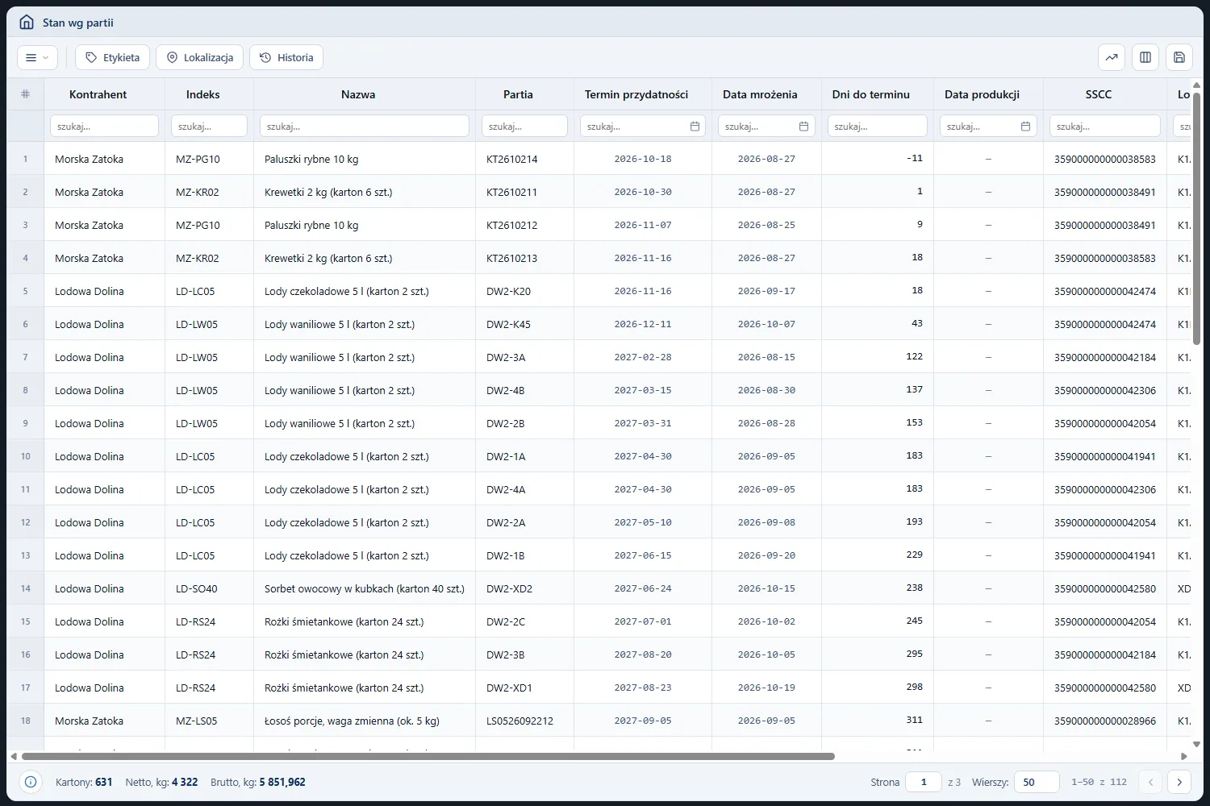The width and height of the screenshot is (1210, 806).
Task: Focus the Kontrahent search filter field
Action: (x=104, y=127)
